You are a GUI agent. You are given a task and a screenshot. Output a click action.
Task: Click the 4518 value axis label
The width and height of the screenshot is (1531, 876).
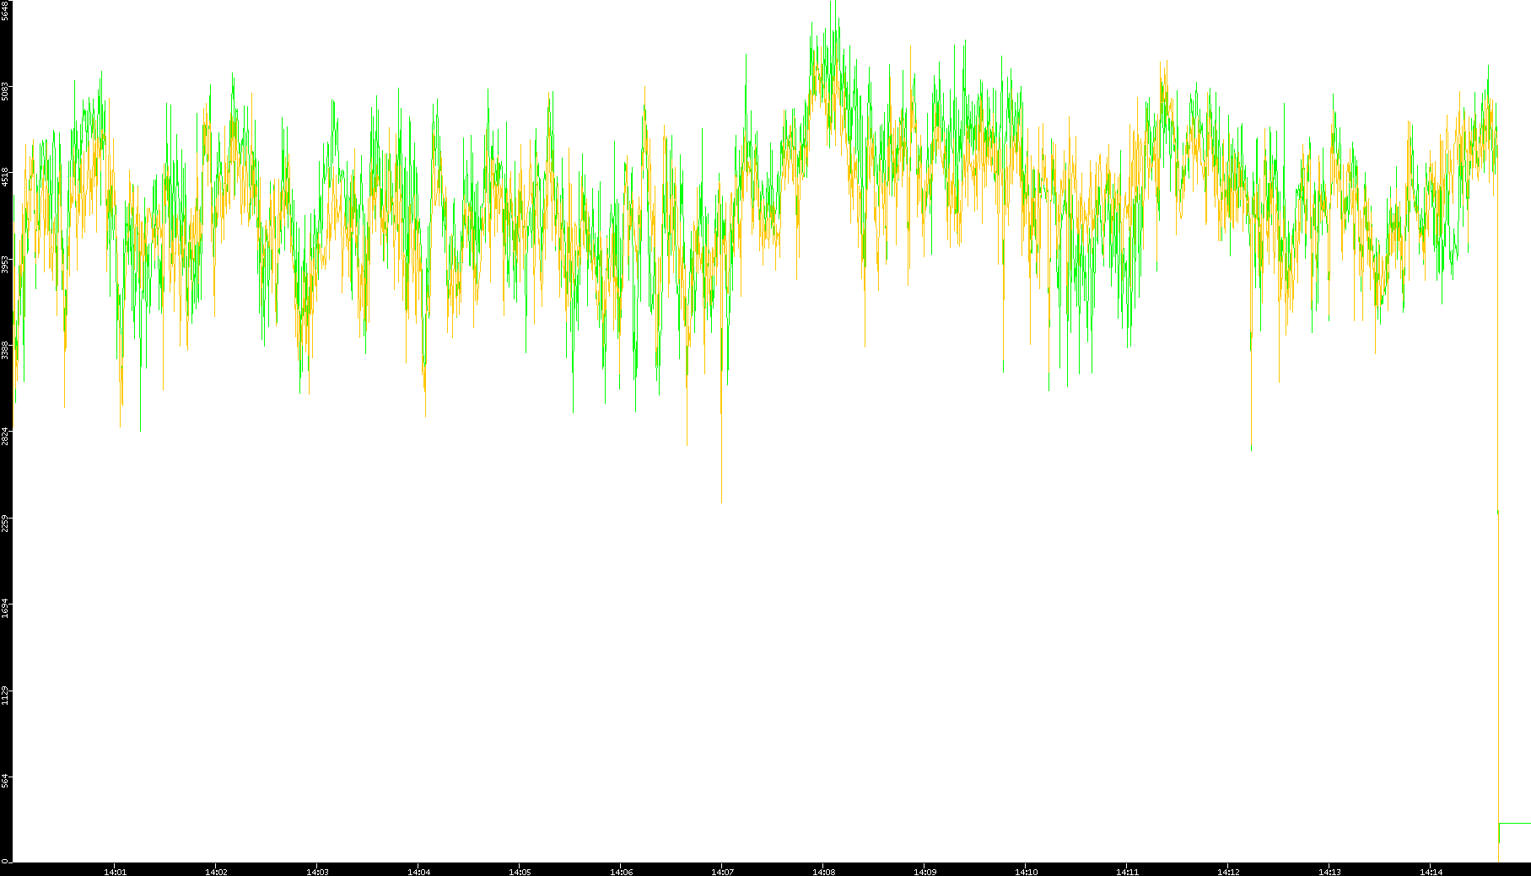[x=5, y=177]
